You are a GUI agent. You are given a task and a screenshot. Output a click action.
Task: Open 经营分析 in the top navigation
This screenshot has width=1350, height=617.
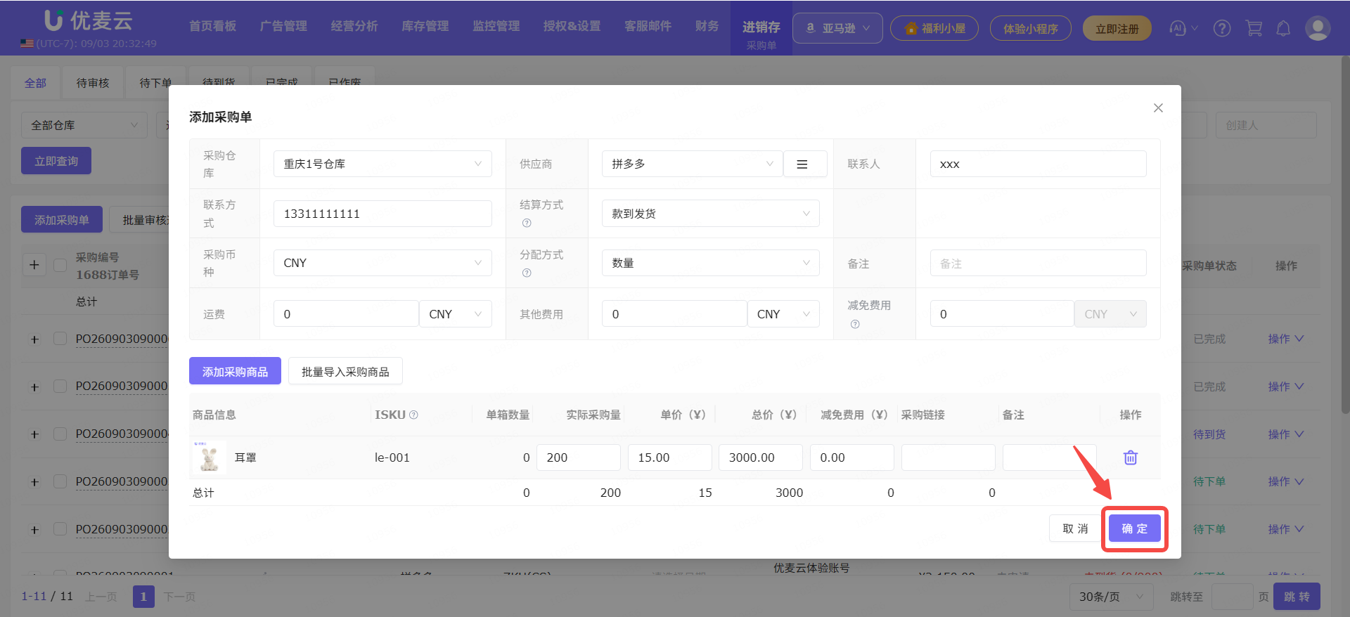tap(354, 26)
